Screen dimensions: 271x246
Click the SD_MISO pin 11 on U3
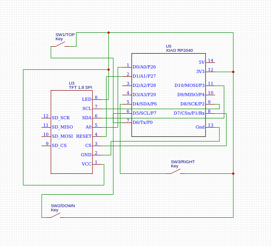46,127
